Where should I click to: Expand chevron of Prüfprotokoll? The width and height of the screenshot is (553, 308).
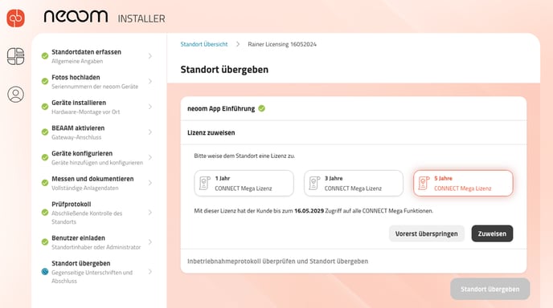point(150,213)
